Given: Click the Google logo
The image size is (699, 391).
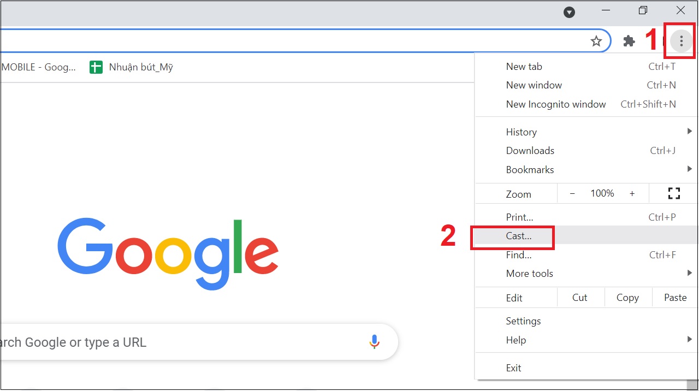Looking at the screenshot, I should (x=168, y=253).
